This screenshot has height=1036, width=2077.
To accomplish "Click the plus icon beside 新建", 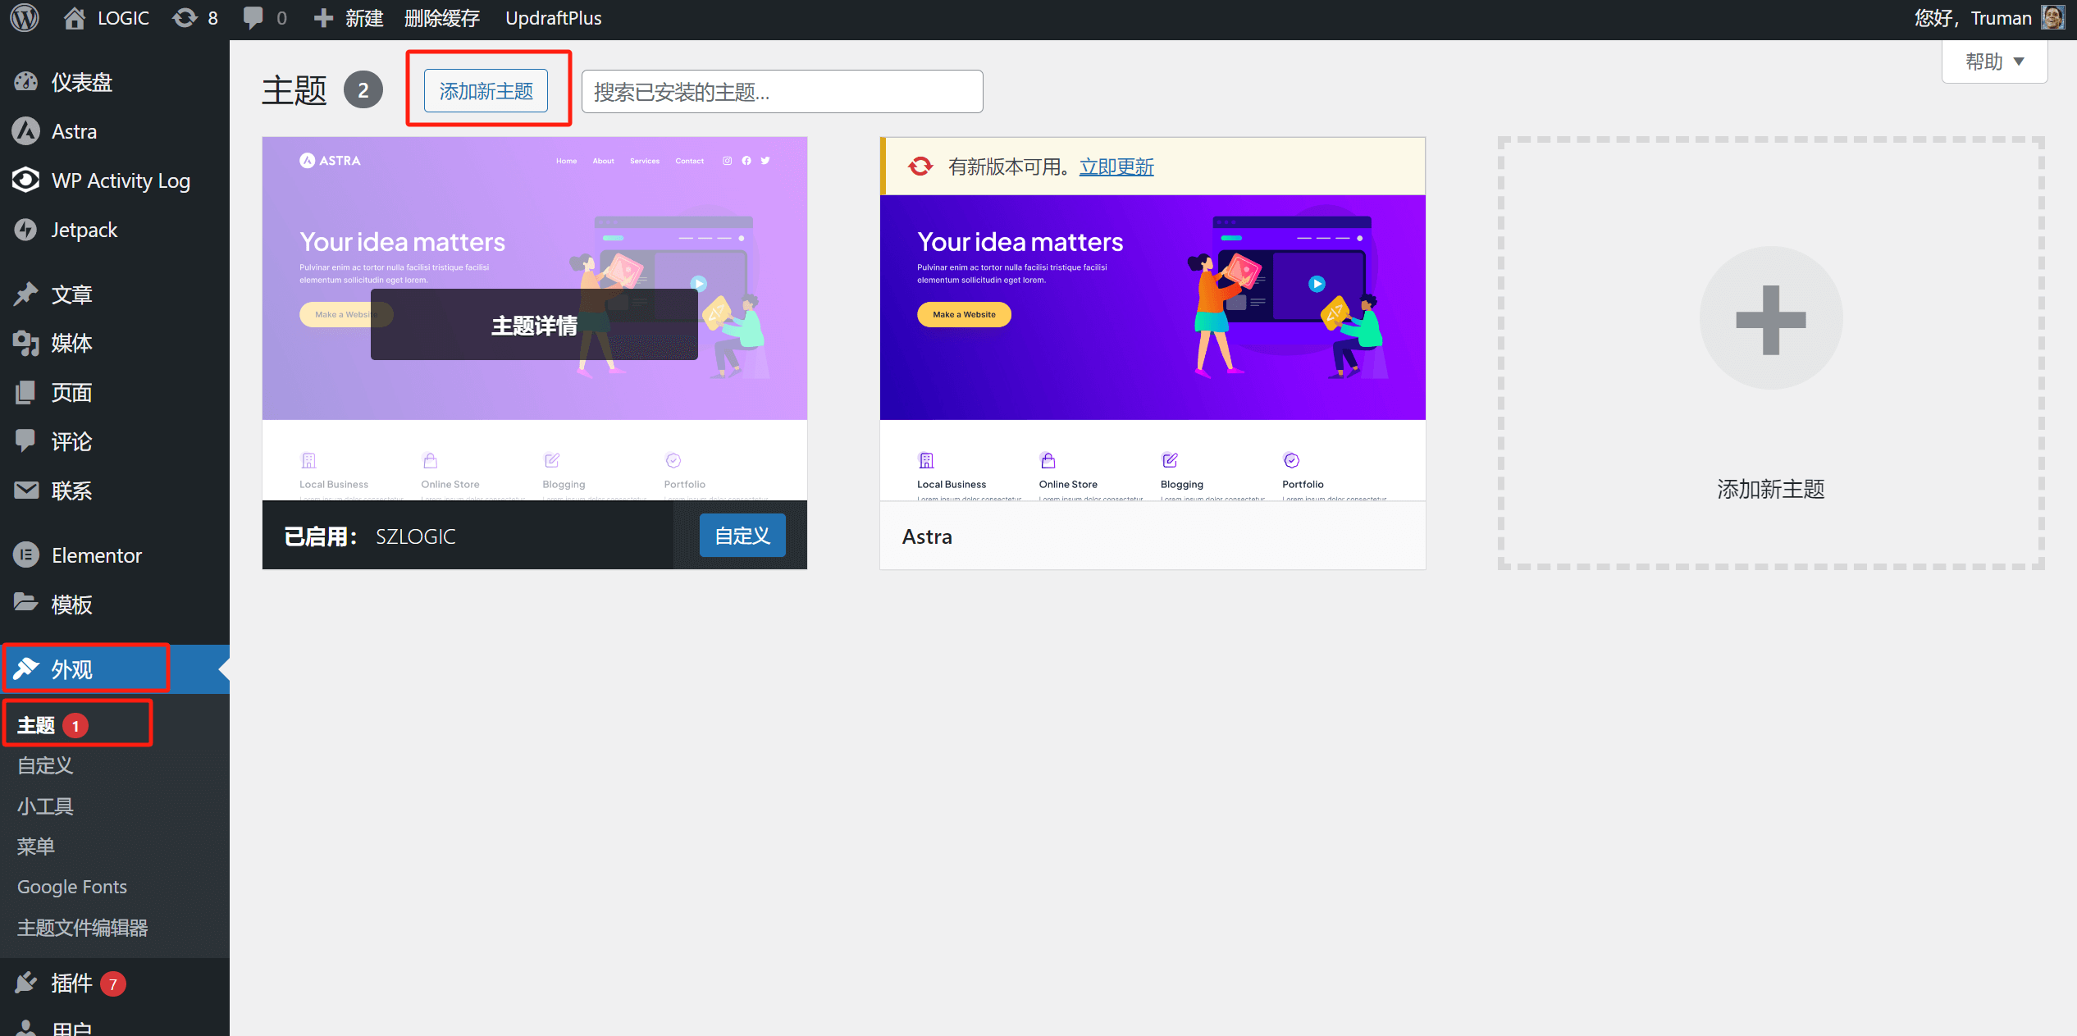I will pos(323,18).
